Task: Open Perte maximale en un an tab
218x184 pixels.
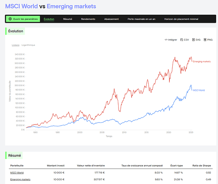Action: point(141,19)
